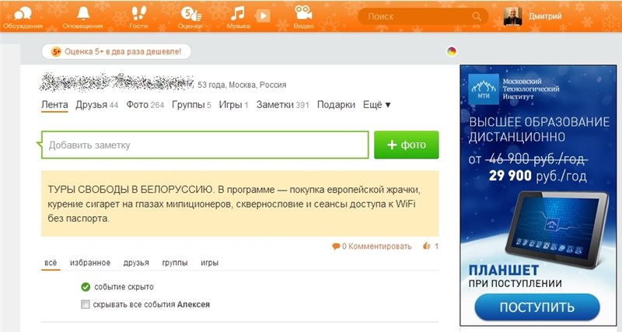Open the Музыка note icon
Viewport: 622px width, 332px height.
(238, 18)
